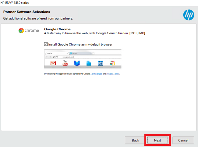
Task: Uncheck Install Google Chrome as default browser
Action: pyautogui.click(x=46, y=44)
